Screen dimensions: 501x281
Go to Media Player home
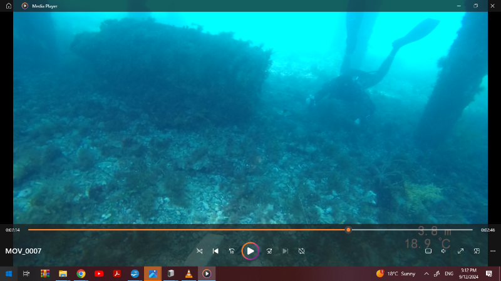(x=8, y=6)
